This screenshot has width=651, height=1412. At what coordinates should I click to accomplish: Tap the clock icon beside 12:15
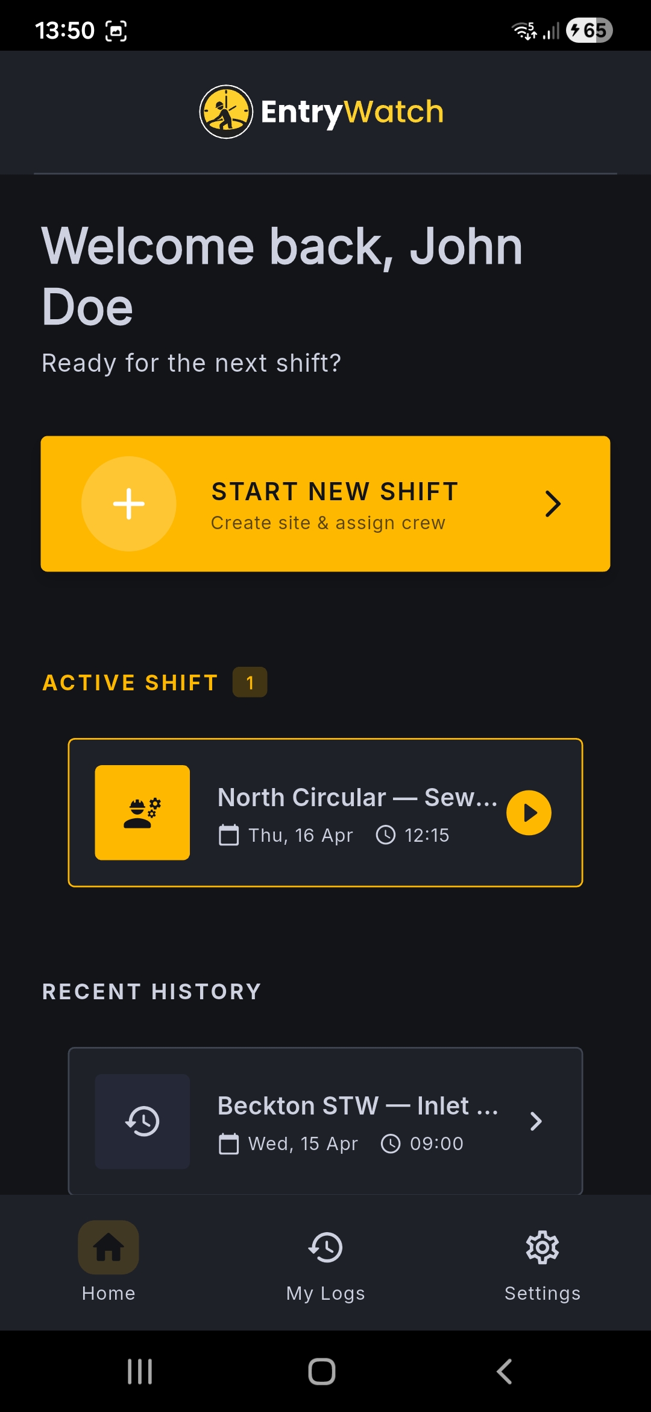(x=386, y=835)
